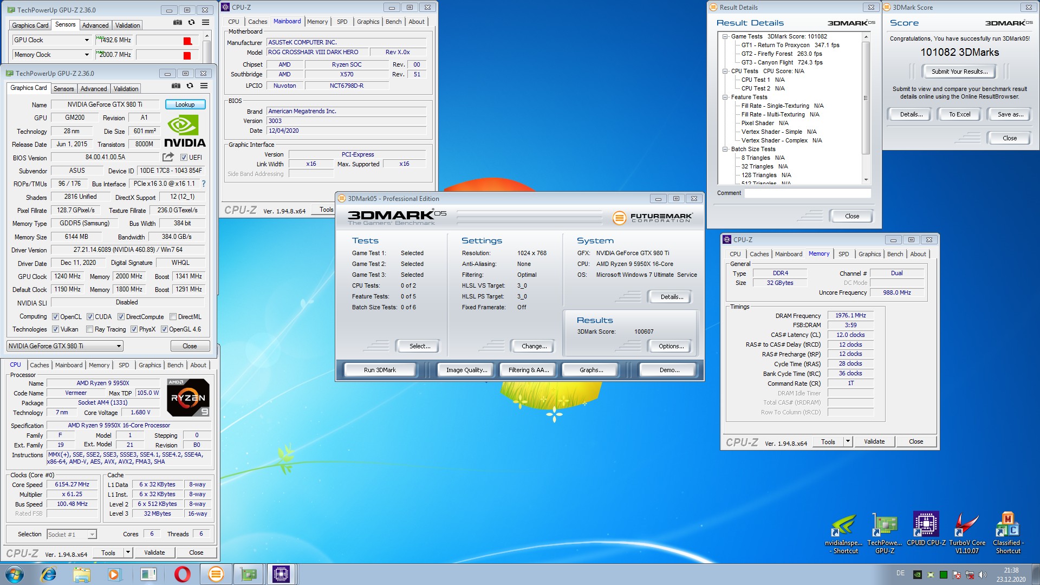The height and width of the screenshot is (585, 1040).
Task: Open hamburger menu in GPU-Z Sensors window
Action: (x=205, y=23)
